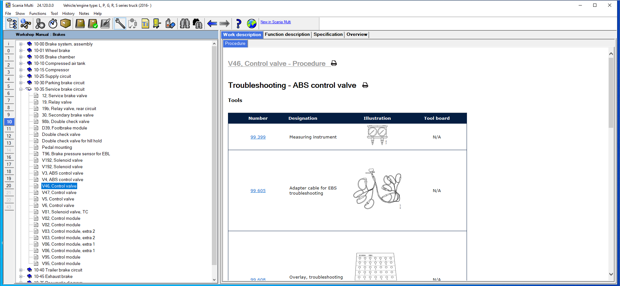Select the wrench workshop manual icon
This screenshot has width=620, height=286.
click(120, 24)
